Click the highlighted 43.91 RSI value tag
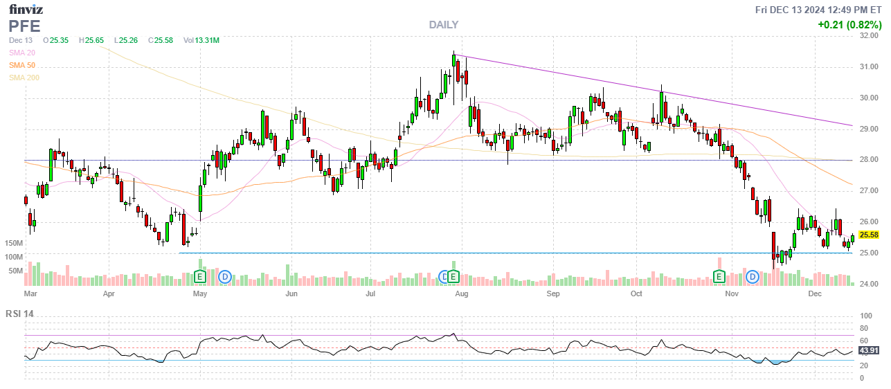This screenshot has width=891, height=389. 869,350
